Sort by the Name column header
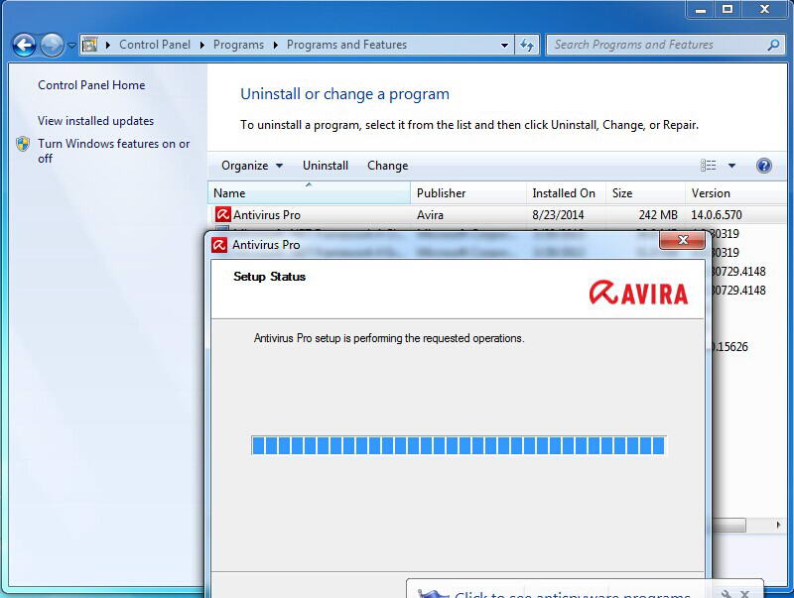The image size is (794, 598). click(x=309, y=193)
